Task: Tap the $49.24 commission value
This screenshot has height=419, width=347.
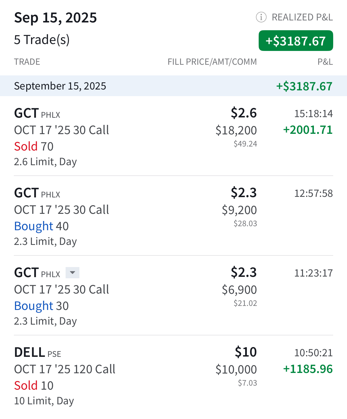Action: pos(245,144)
